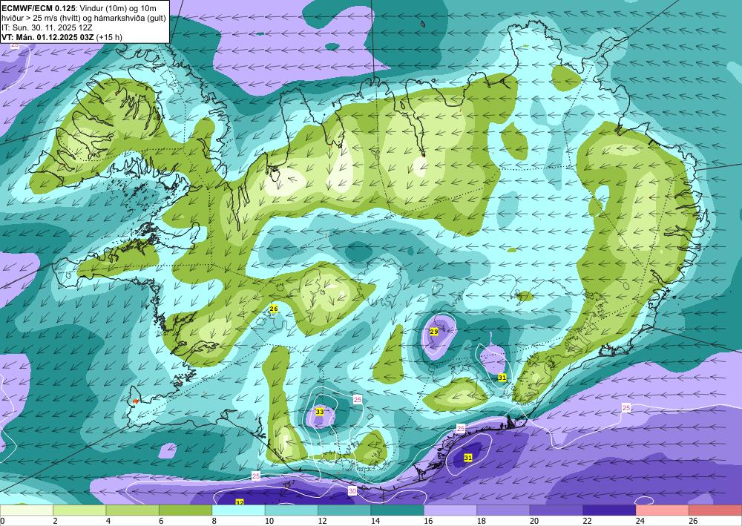Image resolution: width=742 pixels, height=526 pixels.
Task: Select the light green 2–4 m/s legend swatch
Action: 79,510
